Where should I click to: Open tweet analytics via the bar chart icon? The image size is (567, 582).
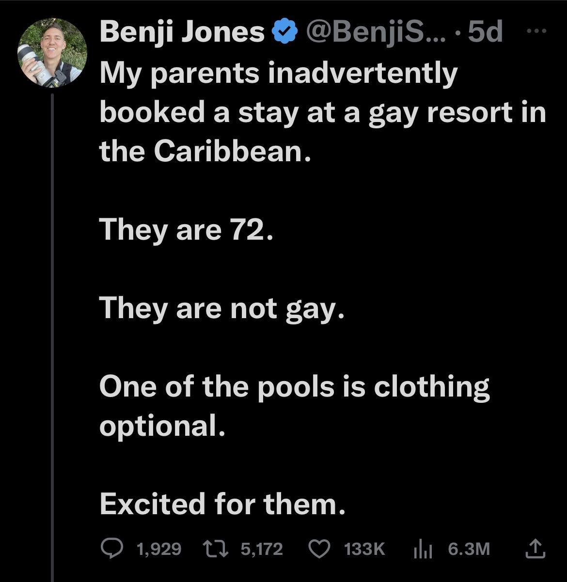423,549
